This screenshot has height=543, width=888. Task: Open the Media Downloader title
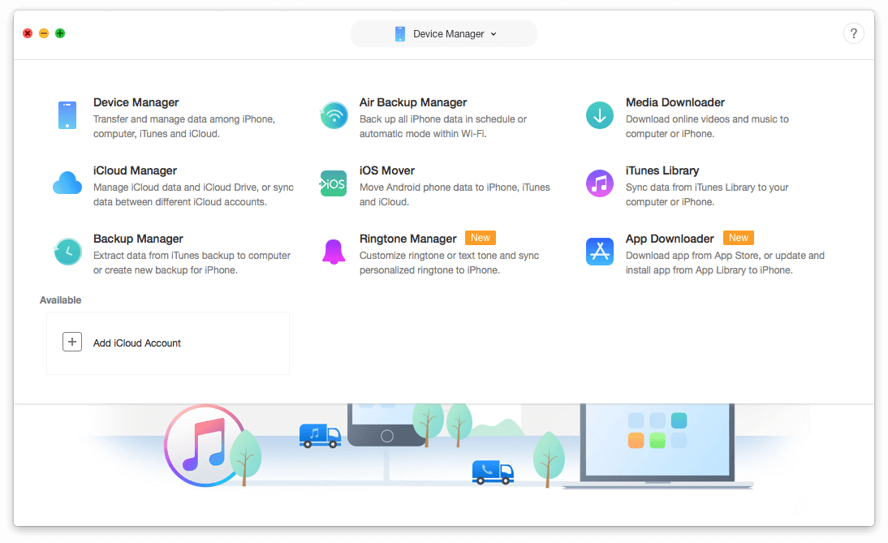coord(675,102)
